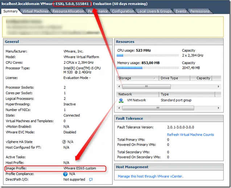Open the Summary tab
This screenshot has height=188, width=231.
[x=10, y=11]
